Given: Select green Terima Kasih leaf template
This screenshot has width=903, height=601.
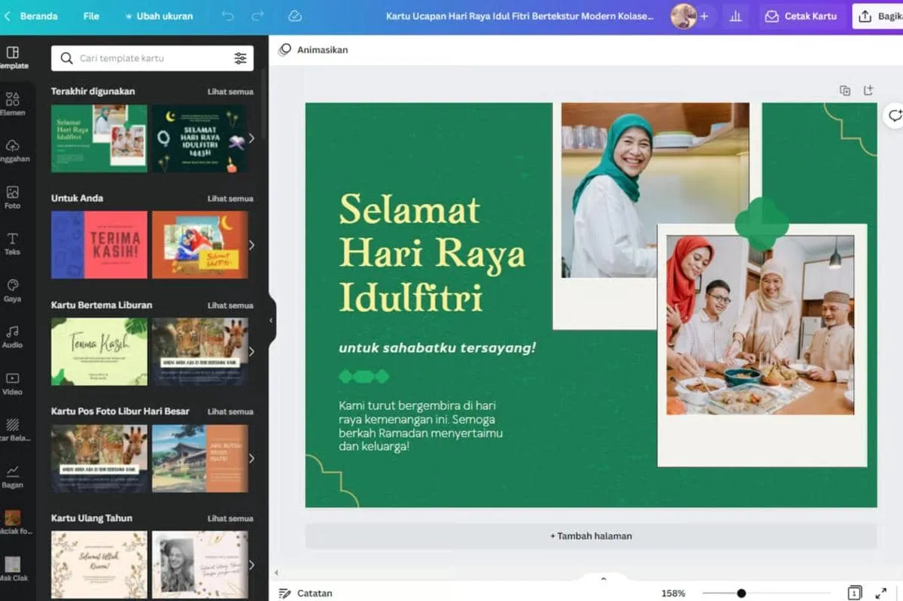Looking at the screenshot, I should pyautogui.click(x=99, y=351).
